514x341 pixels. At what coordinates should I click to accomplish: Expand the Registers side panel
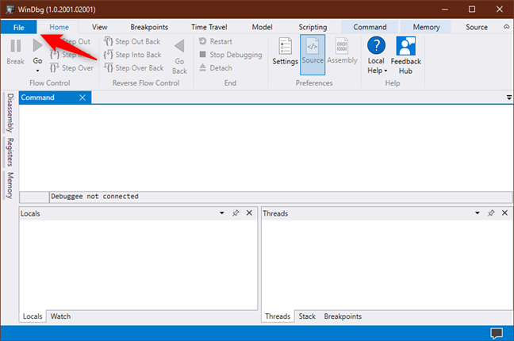pyautogui.click(x=10, y=152)
